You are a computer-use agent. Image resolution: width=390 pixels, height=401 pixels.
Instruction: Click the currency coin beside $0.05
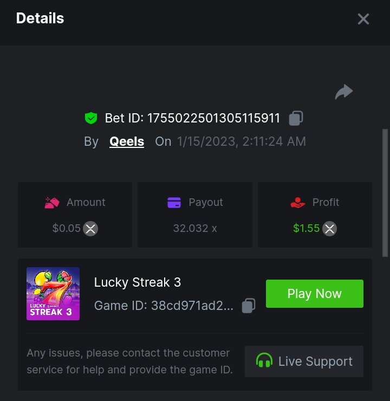pyautogui.click(x=90, y=229)
